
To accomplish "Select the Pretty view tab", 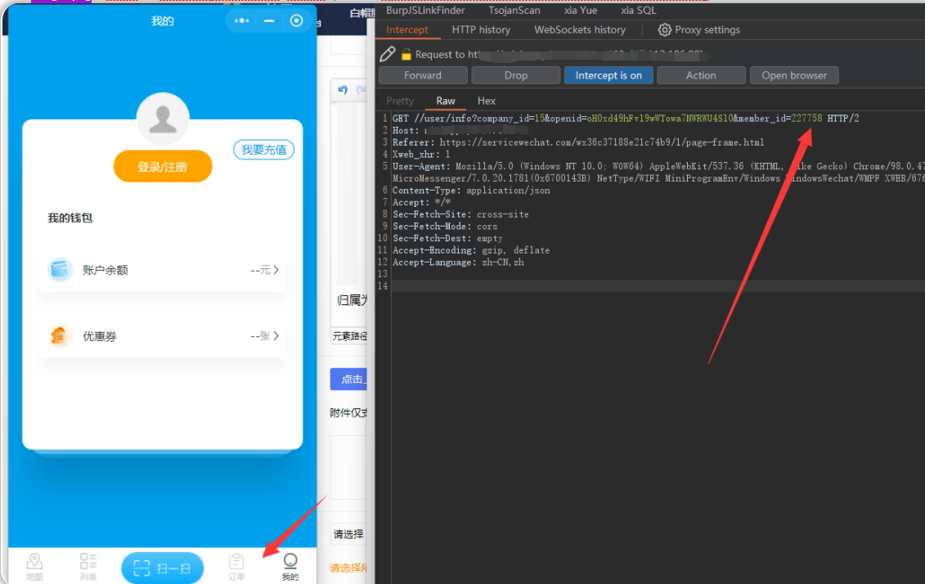I will [400, 101].
